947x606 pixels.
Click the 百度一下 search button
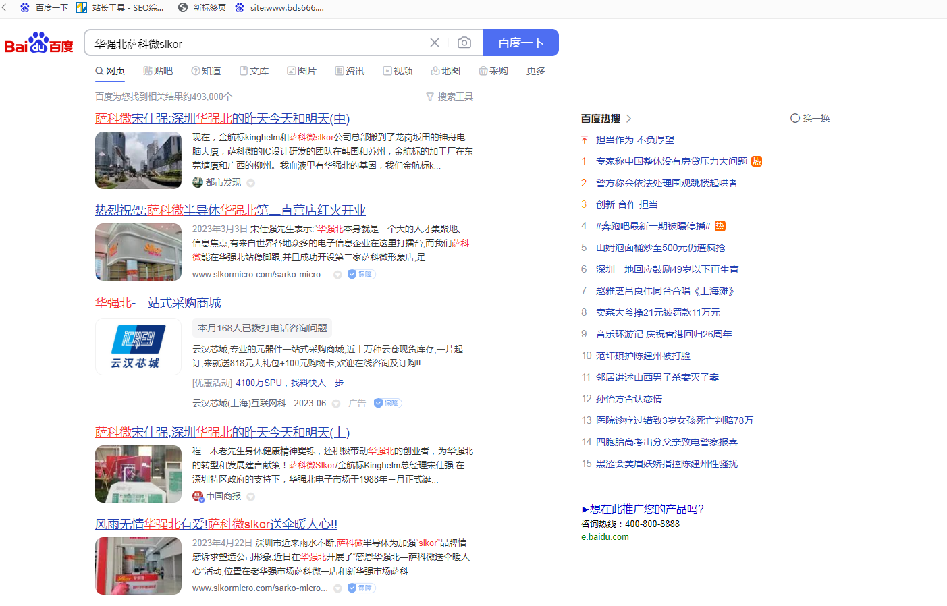click(521, 43)
